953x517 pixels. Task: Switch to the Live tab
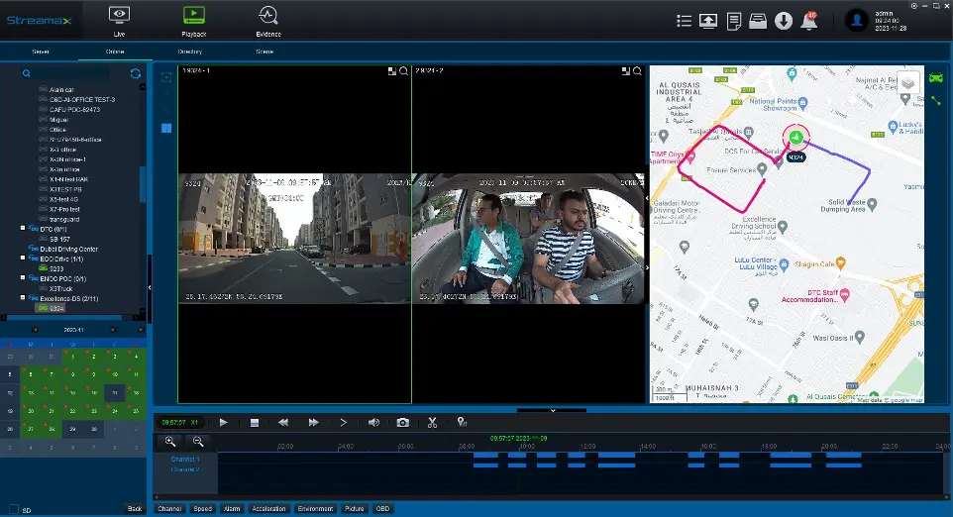119,20
